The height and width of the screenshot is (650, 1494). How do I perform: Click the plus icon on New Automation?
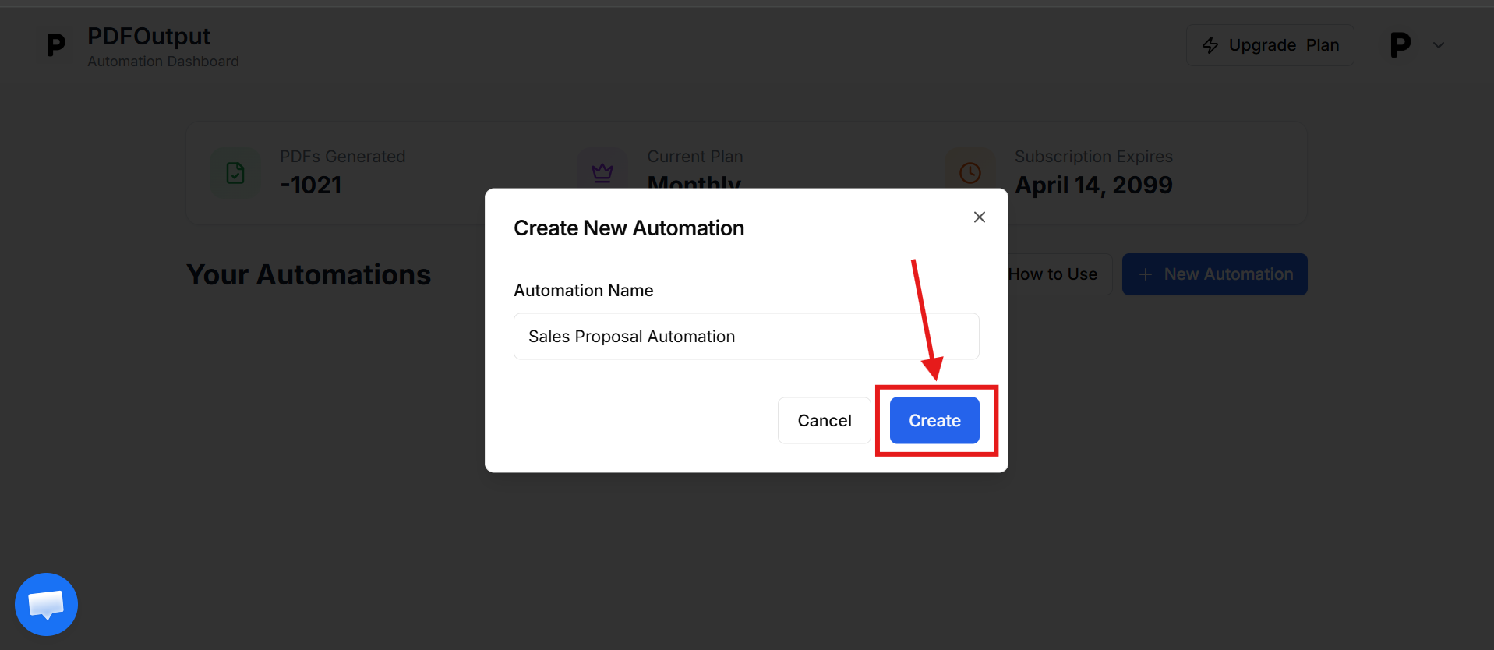coord(1145,274)
